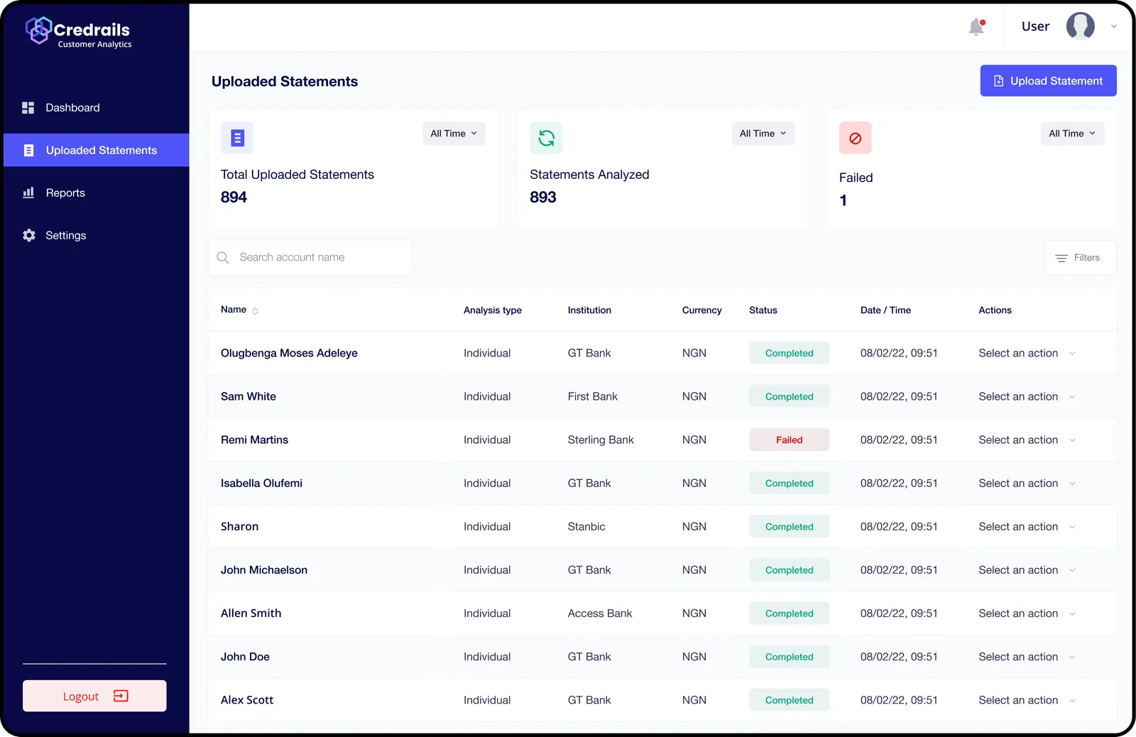The height and width of the screenshot is (737, 1136).
Task: Open Select an action for Olugbenga Moses Adeleye
Action: tap(1027, 354)
